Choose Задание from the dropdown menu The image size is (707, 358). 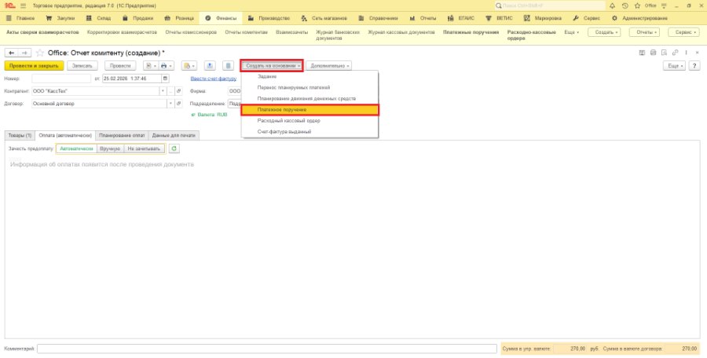[310, 77]
